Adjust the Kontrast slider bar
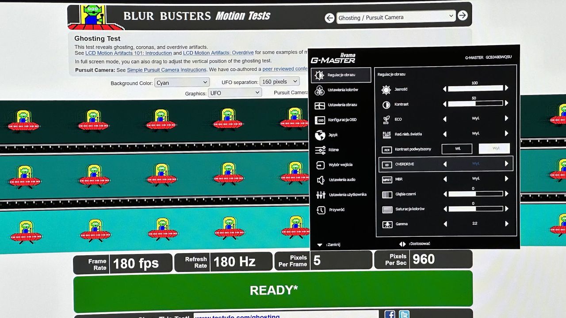 [x=475, y=103]
